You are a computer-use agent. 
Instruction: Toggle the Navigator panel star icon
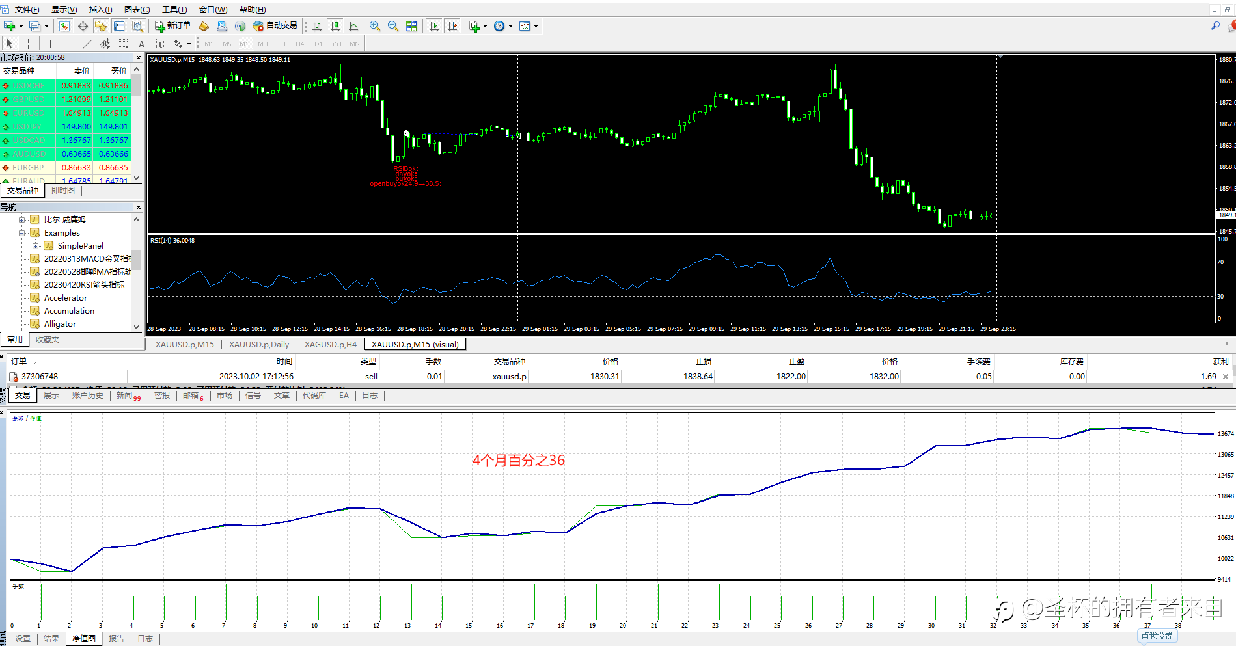101,26
